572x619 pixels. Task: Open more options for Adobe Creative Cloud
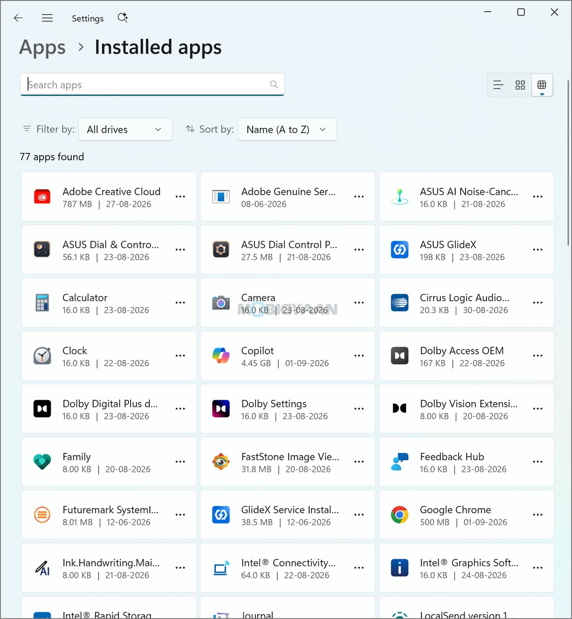(180, 197)
